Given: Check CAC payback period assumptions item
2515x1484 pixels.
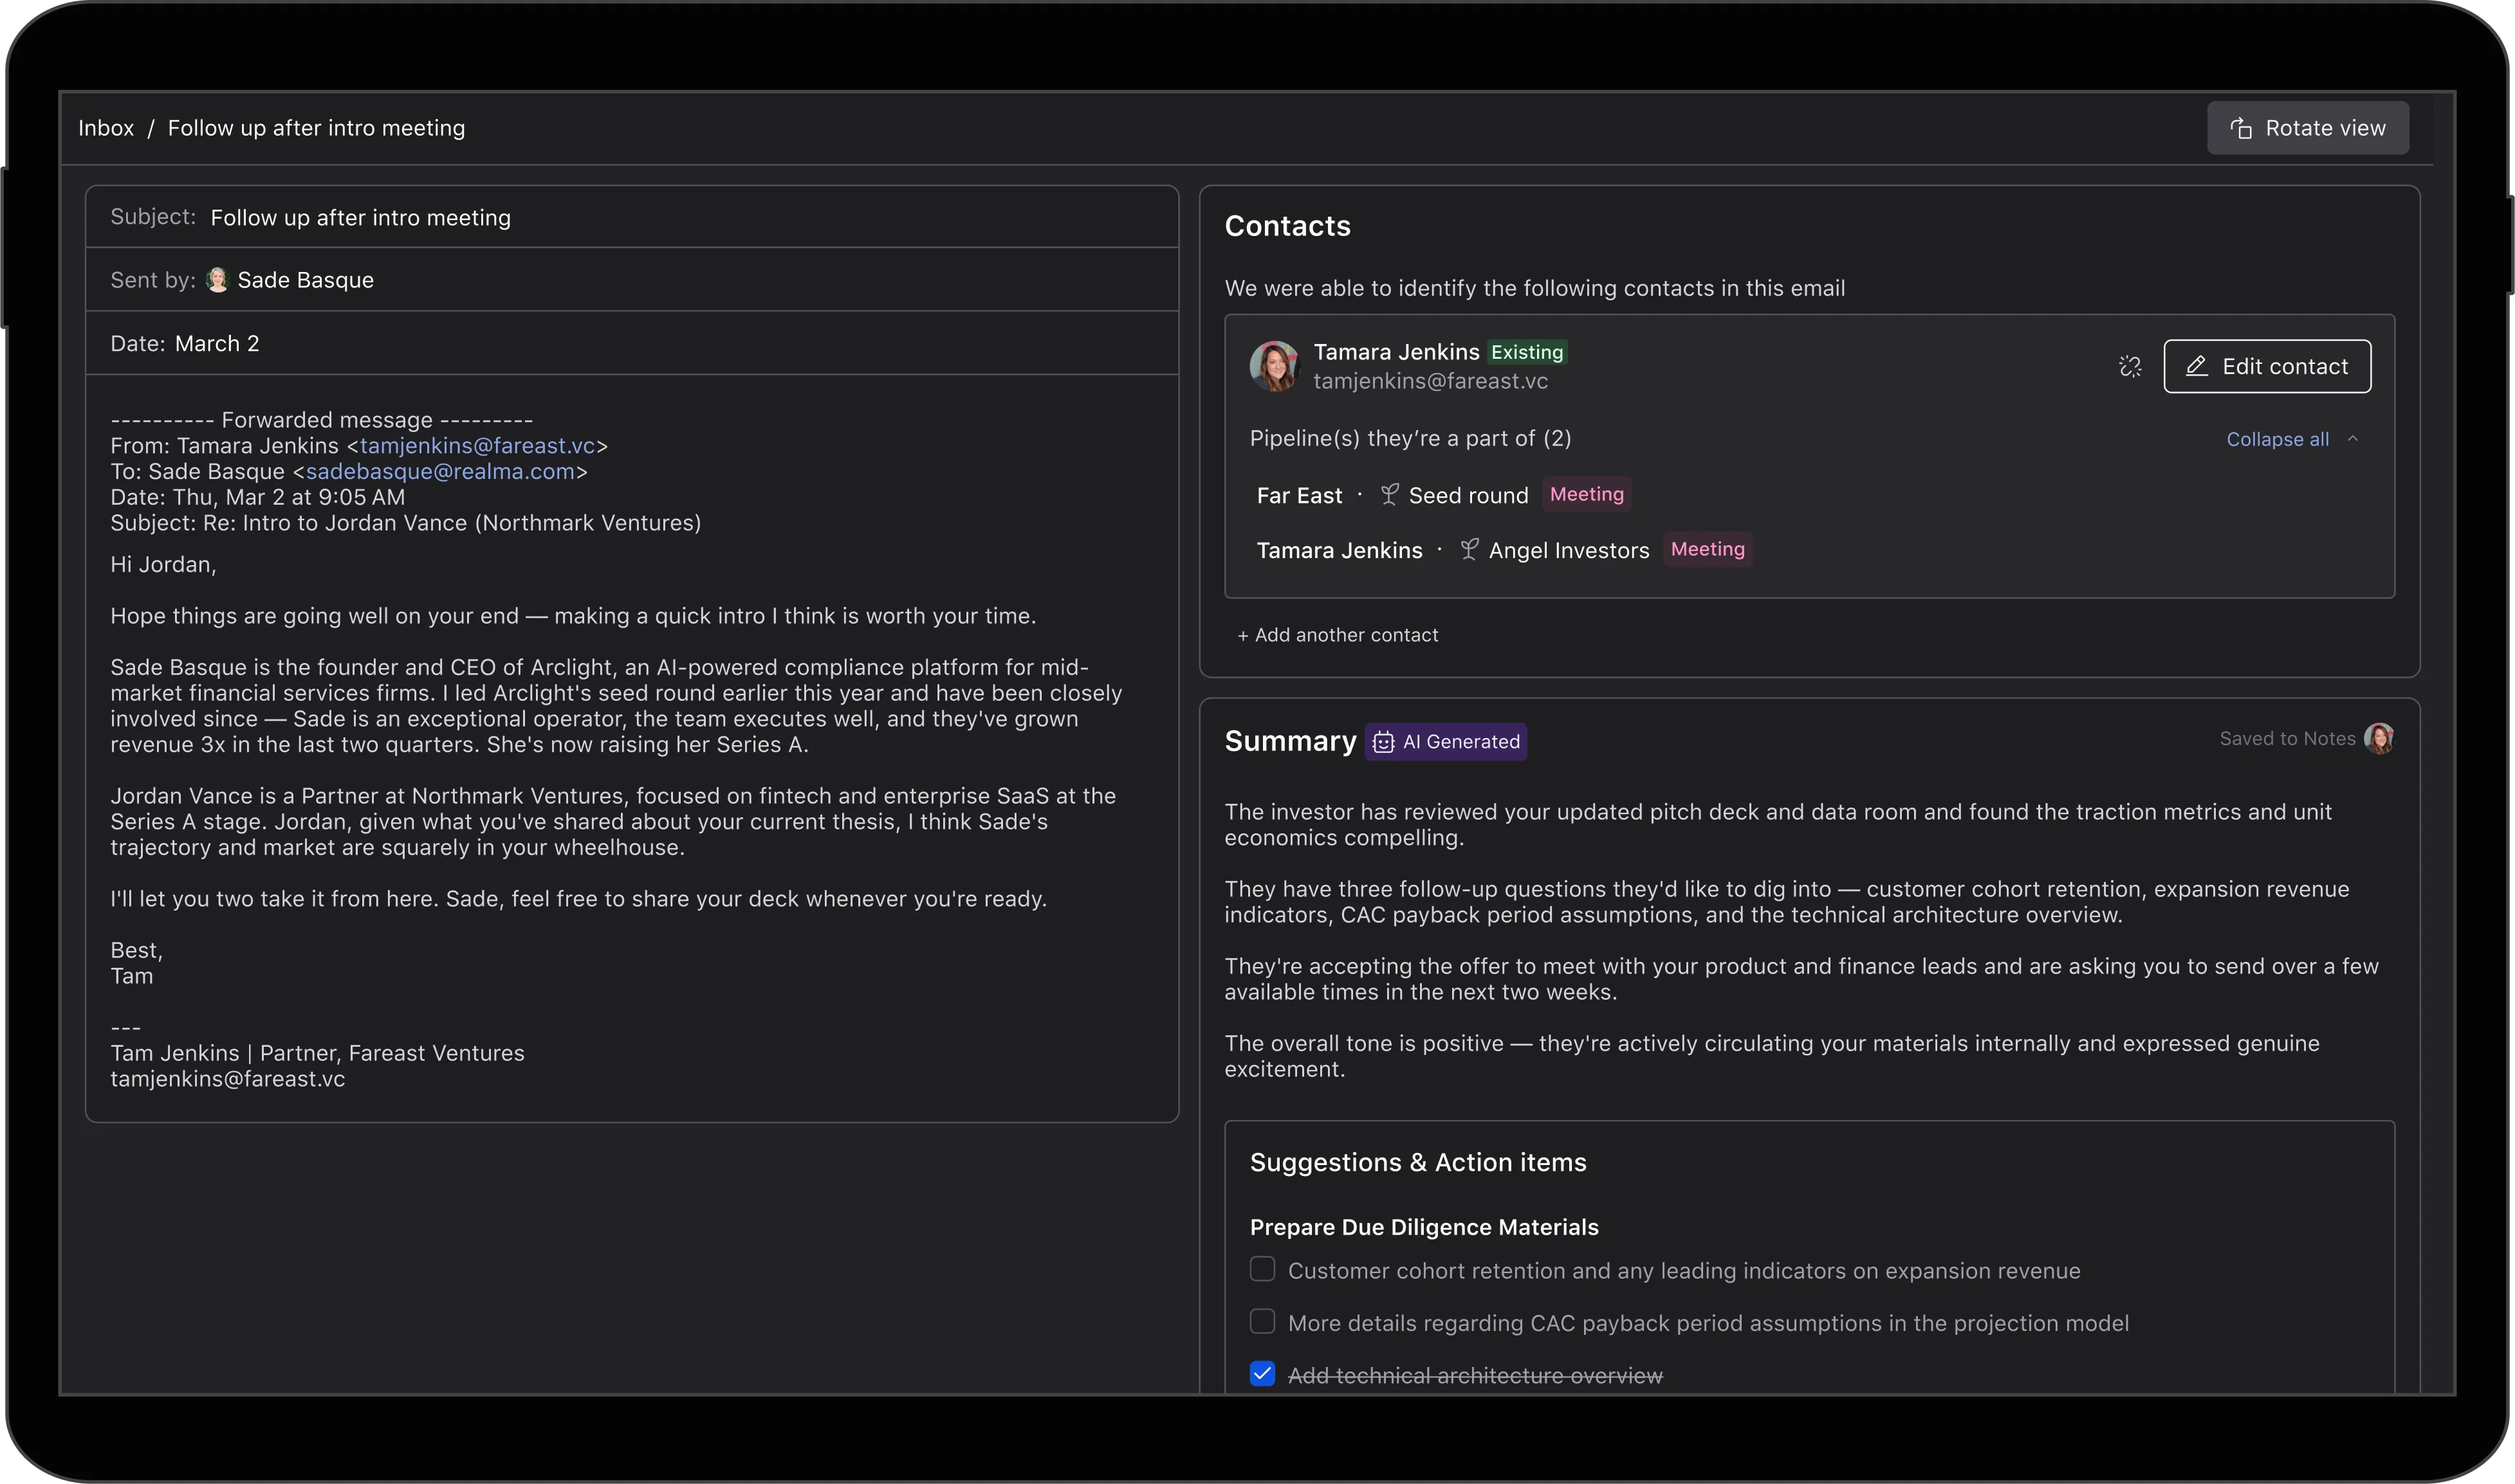Looking at the screenshot, I should pos(1262,1321).
